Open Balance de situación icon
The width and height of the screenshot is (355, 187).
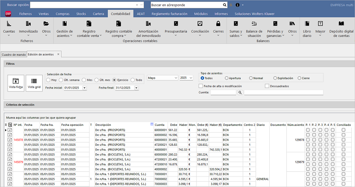254,24
